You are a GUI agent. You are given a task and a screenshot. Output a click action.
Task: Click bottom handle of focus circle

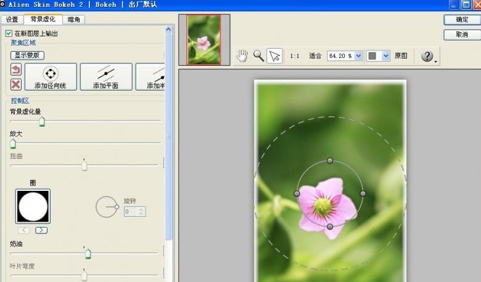click(x=330, y=227)
